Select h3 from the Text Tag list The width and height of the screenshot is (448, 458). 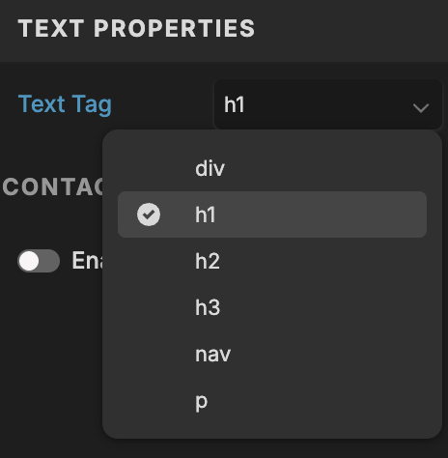coord(272,307)
